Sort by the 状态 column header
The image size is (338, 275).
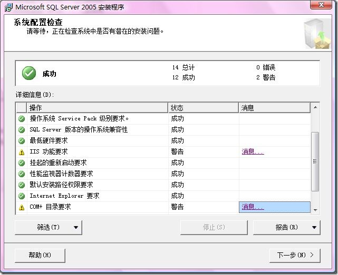coord(204,108)
